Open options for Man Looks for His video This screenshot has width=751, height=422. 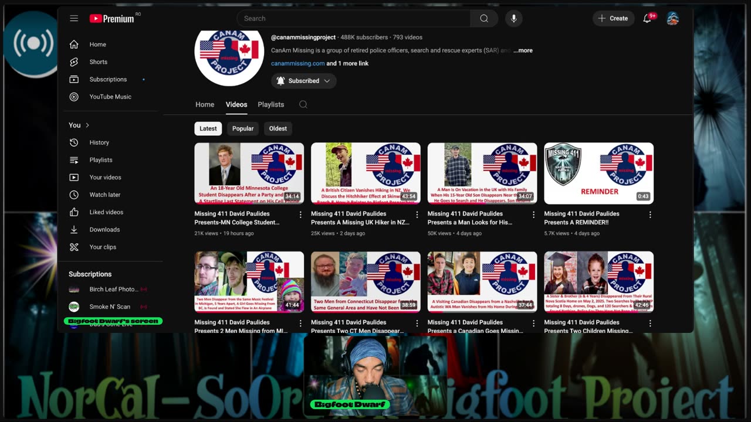pos(533,215)
